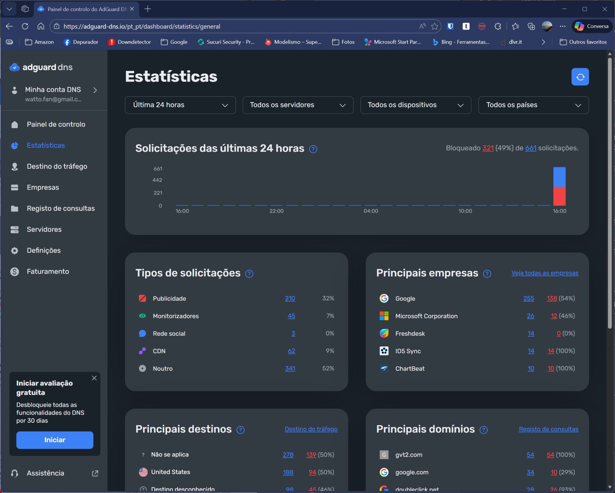The height and width of the screenshot is (493, 615).
Task: Close the Iniciar avaliação gratuita card
Action: [94, 378]
